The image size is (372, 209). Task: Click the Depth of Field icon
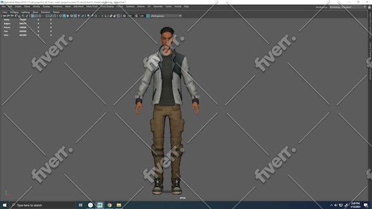(100, 16)
